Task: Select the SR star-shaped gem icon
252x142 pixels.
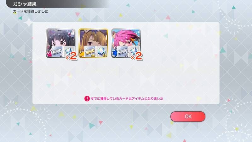Action: [x=102, y=51]
